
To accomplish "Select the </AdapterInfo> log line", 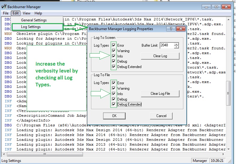I will 27,120.
